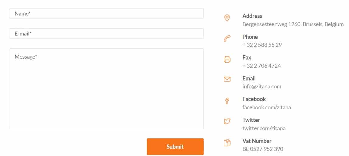349x156 pixels.
Task: Click the Twitter bird icon
Action: [x=227, y=121]
